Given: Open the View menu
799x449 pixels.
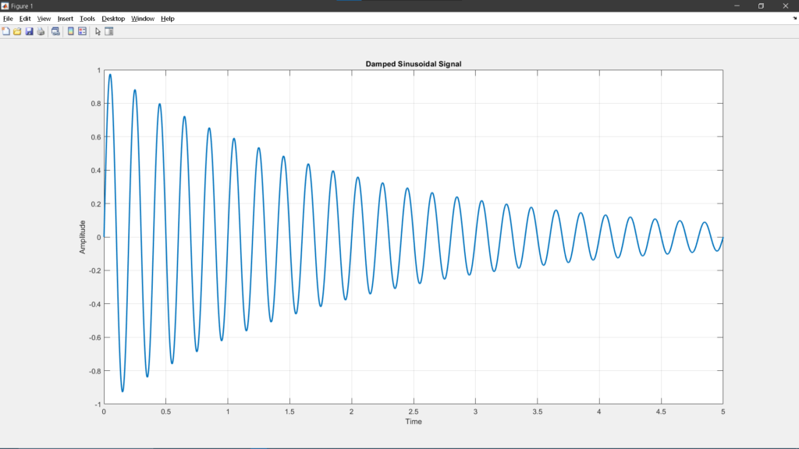Looking at the screenshot, I should (x=44, y=18).
